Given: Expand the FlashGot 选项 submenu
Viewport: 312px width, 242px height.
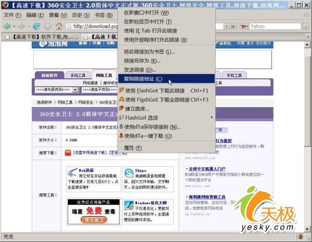Looking at the screenshot, I should click(166, 118).
